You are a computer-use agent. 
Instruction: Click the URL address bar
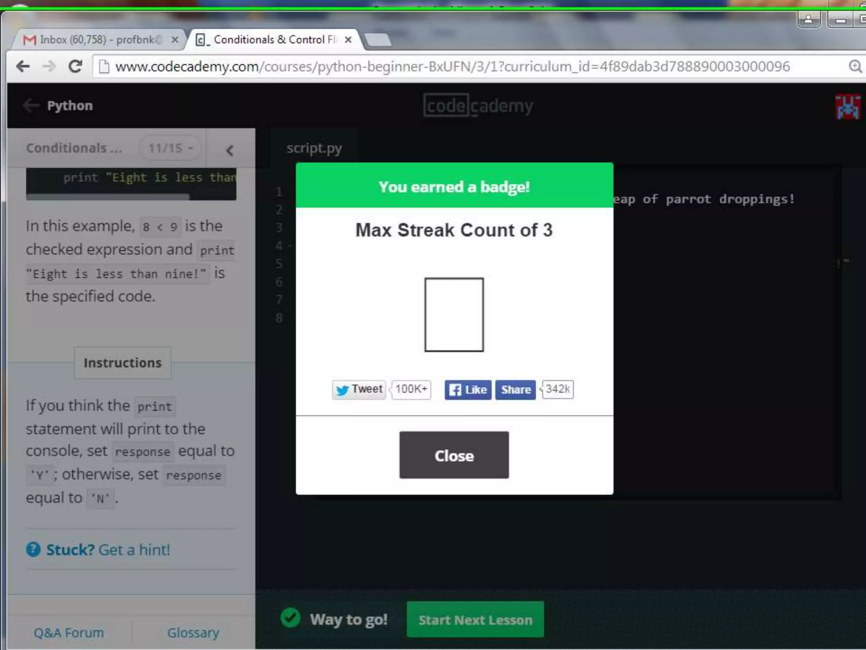point(452,66)
